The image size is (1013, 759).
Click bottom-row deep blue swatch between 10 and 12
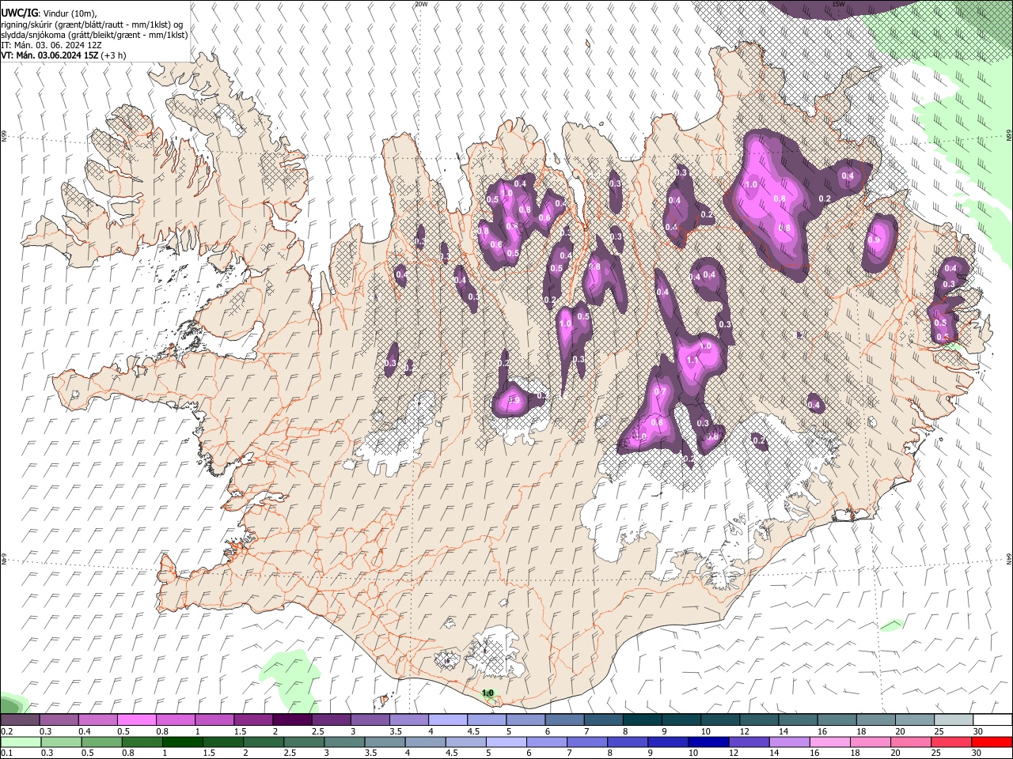[x=709, y=742]
